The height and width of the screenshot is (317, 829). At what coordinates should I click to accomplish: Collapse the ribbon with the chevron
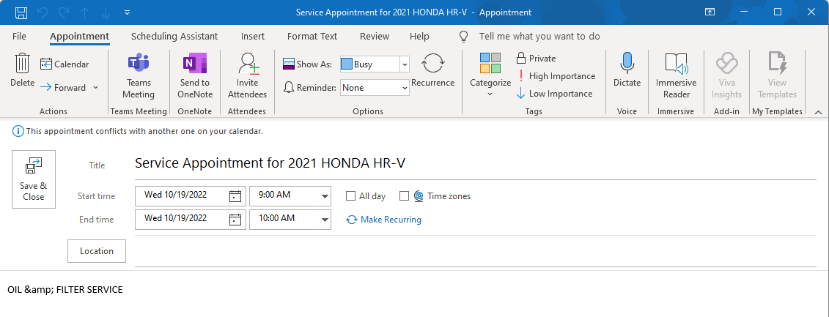click(819, 112)
